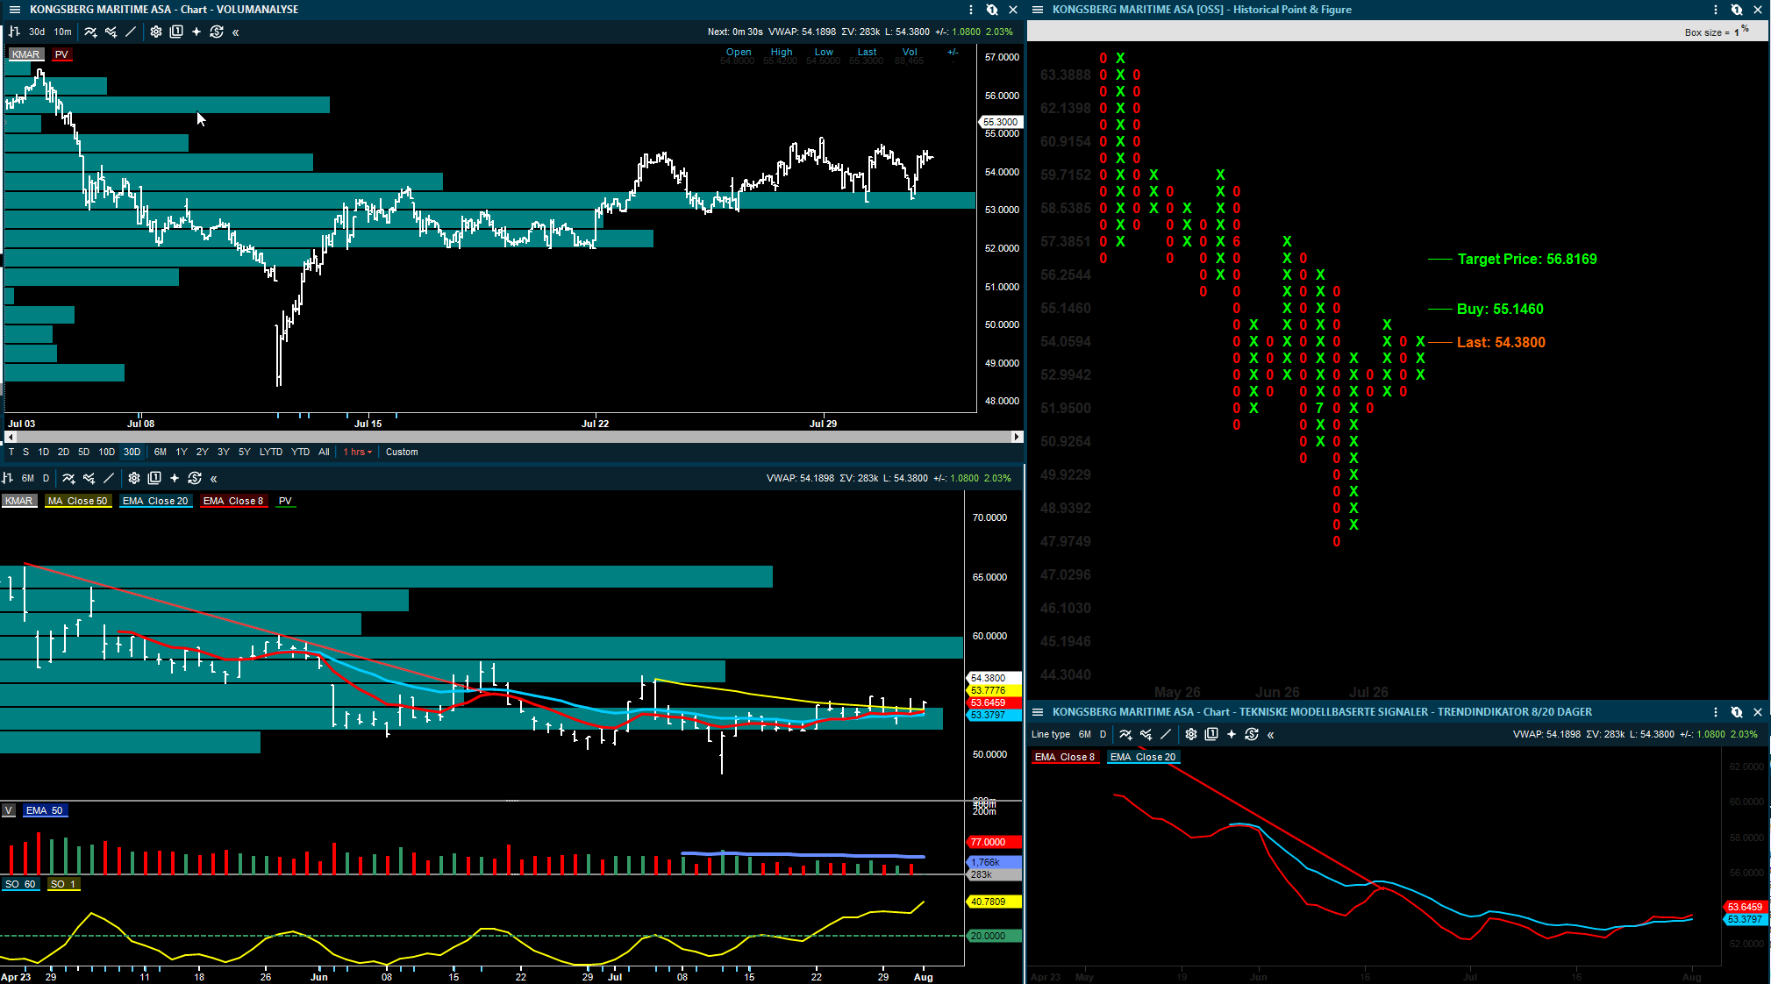Screen dimensions: 1771x984
Task: Select the 6M time range tab in range bar
Action: pos(161,453)
